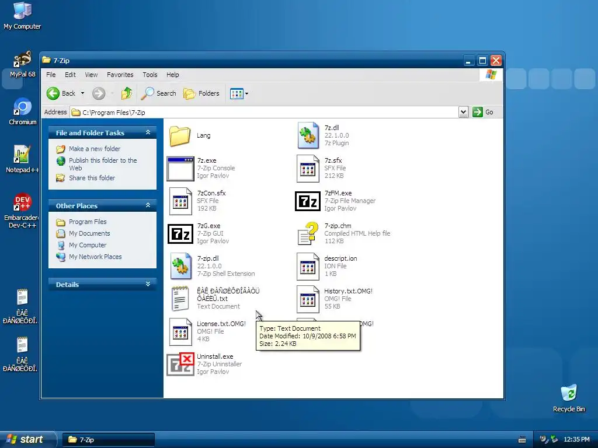Open the Tools menu
The height and width of the screenshot is (448, 598).
150,75
